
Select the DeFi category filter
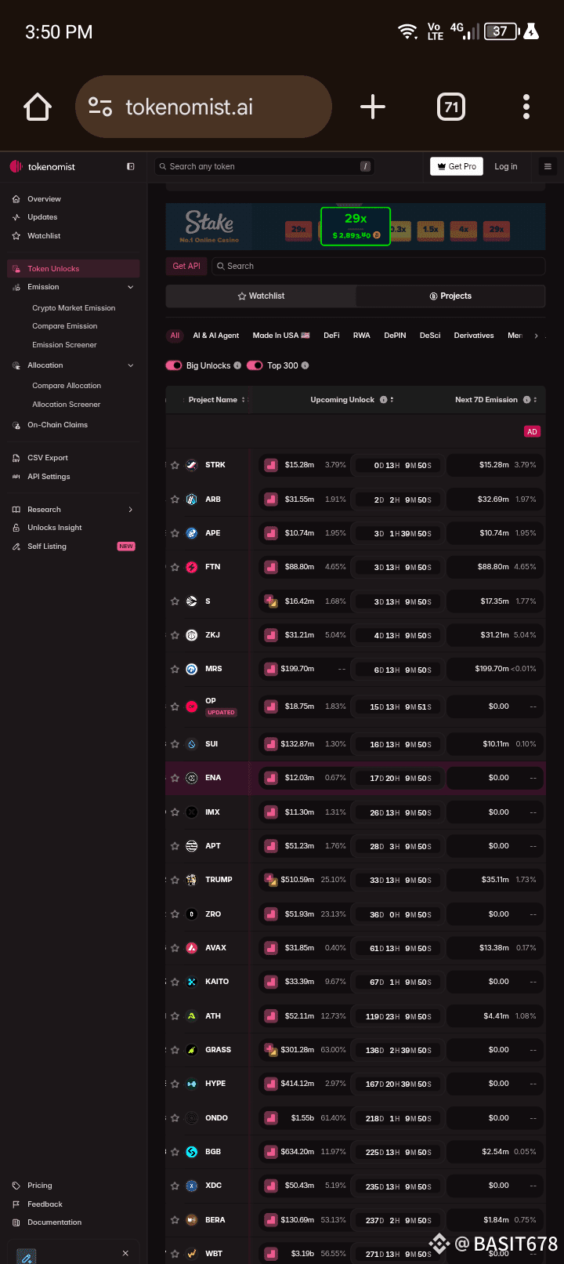tap(331, 336)
